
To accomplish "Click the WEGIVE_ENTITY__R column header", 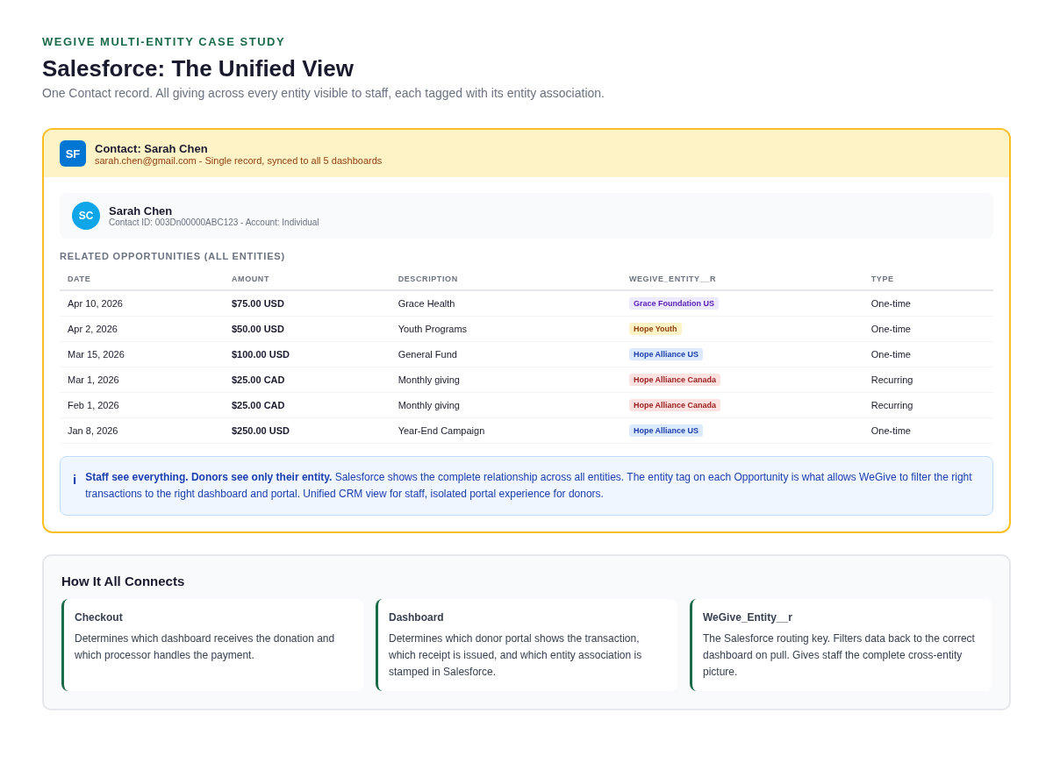I will [672, 279].
